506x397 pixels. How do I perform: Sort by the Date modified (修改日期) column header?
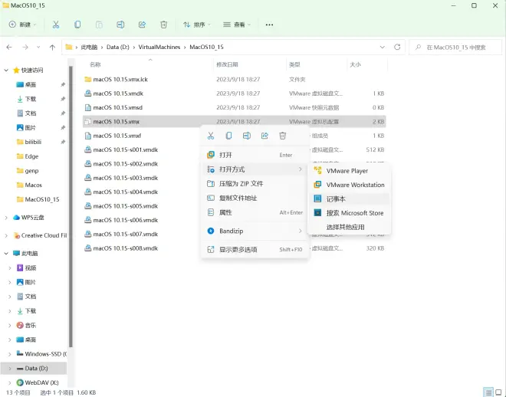click(249, 64)
